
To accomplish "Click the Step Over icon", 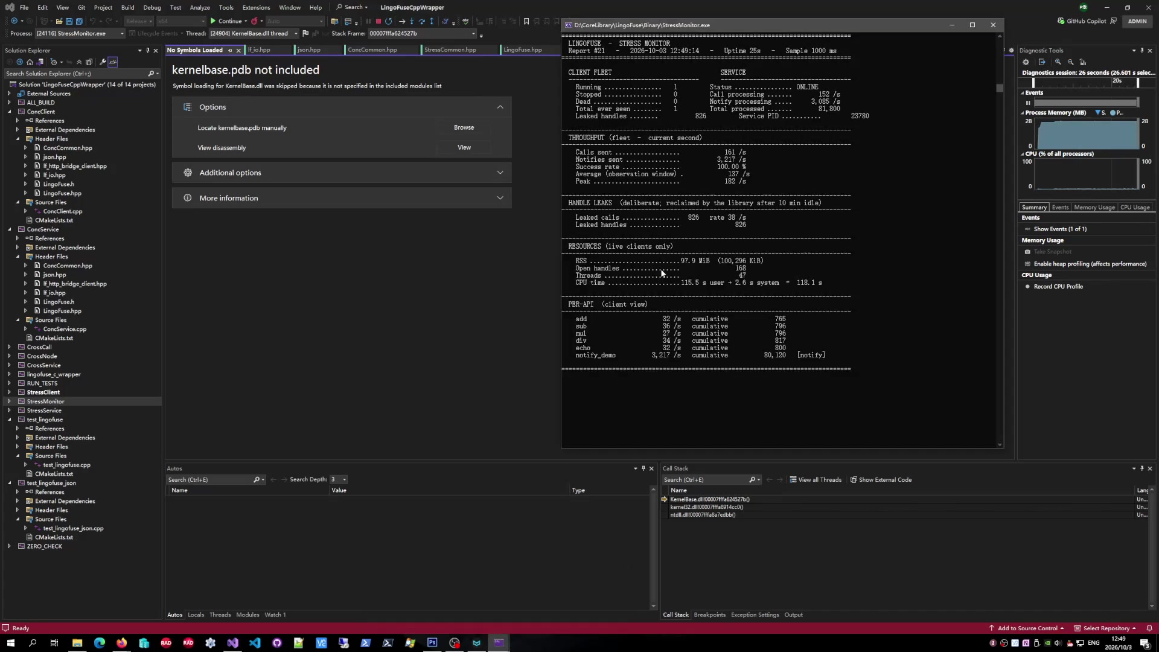I will click(422, 21).
